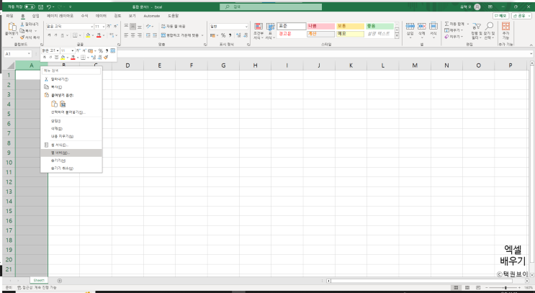
Task: Click the 삽입 Insert cells icon in ribbon
Action: (410, 26)
